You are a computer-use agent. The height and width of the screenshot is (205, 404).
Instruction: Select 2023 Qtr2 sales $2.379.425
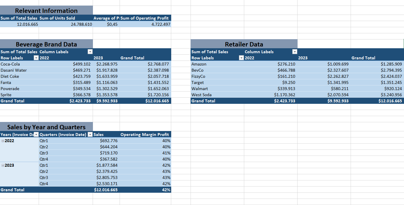point(106,171)
